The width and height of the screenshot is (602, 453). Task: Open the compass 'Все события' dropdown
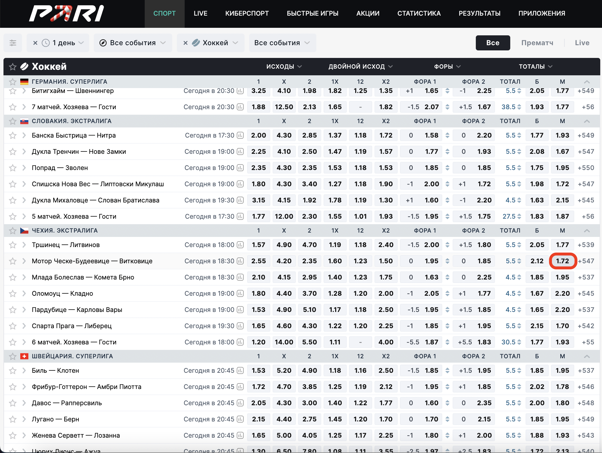pyautogui.click(x=133, y=43)
